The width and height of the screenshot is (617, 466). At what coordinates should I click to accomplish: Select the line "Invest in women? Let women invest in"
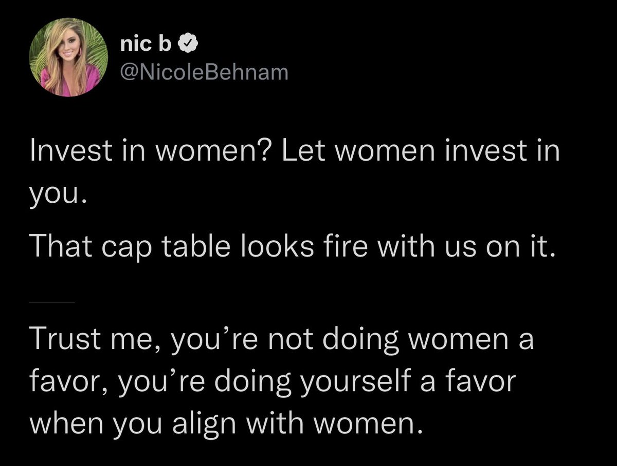click(295, 154)
